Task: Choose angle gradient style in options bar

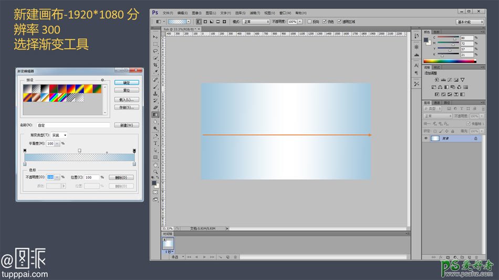Action: [212, 21]
